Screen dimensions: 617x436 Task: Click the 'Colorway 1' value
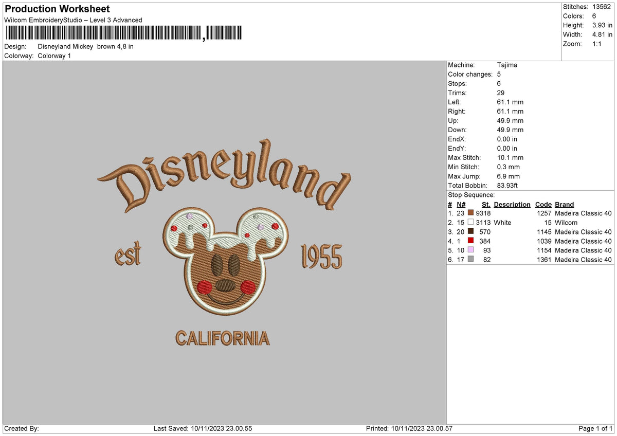pyautogui.click(x=55, y=56)
